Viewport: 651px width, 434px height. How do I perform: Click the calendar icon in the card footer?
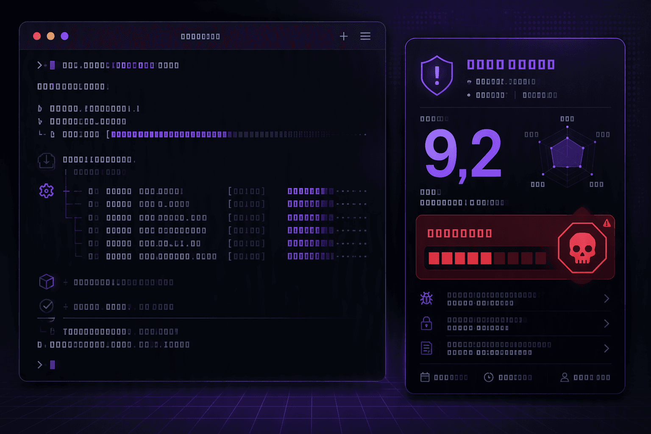tap(425, 377)
